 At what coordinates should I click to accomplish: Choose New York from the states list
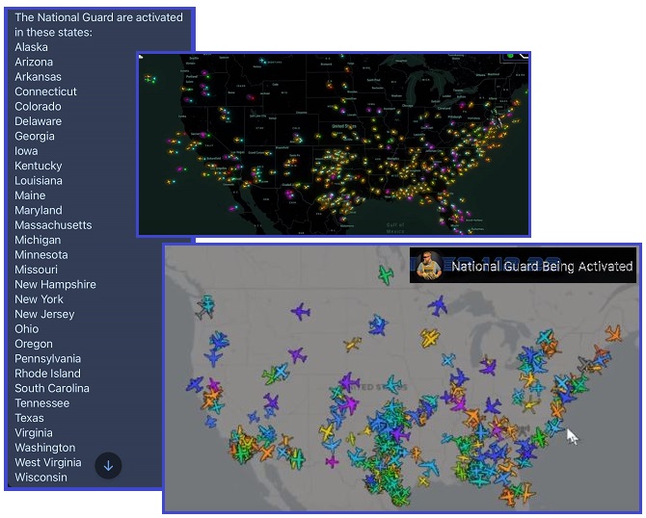41,299
